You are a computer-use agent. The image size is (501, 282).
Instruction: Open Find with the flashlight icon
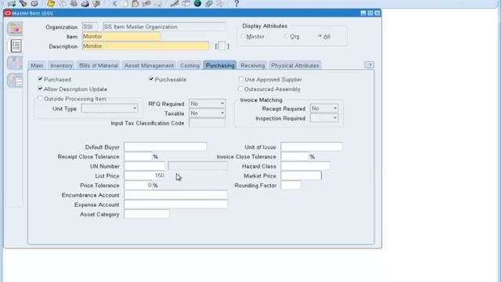tap(23, 3)
